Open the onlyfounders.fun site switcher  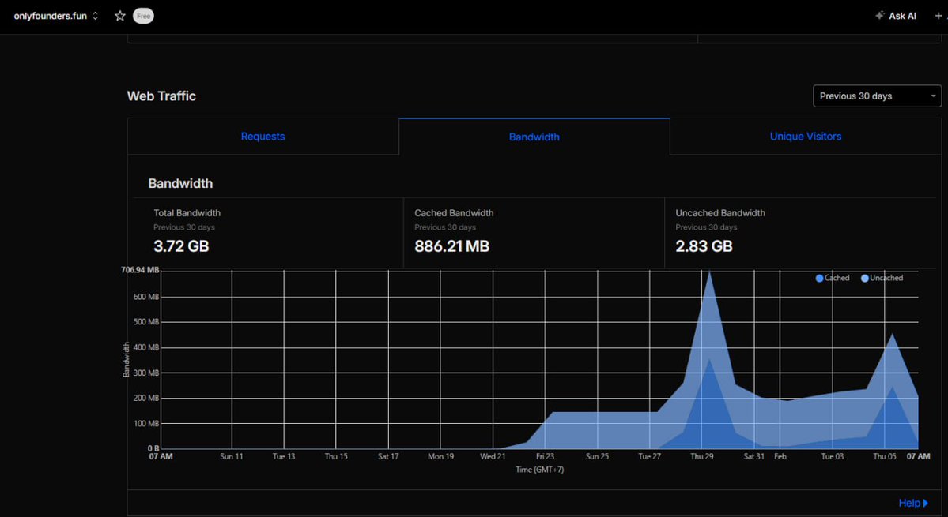[56, 17]
